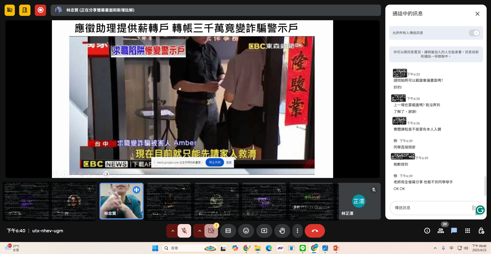Unmute the microphone
The image size is (491, 254).
184,231
